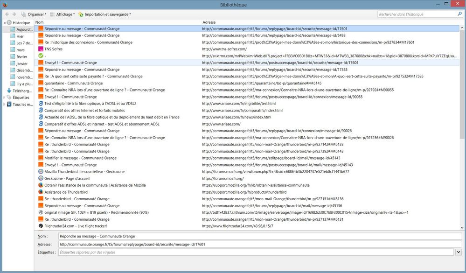The height and width of the screenshot is (273, 466).
Task: Edit the Adresse field
Action: click(x=260, y=244)
